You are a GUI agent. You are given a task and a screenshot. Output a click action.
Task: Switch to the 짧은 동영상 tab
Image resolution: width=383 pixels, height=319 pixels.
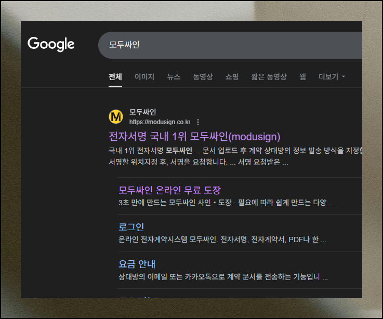(269, 77)
